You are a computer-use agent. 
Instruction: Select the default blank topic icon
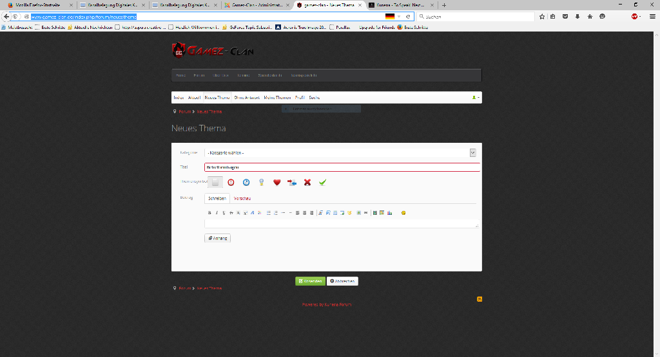[216, 183]
